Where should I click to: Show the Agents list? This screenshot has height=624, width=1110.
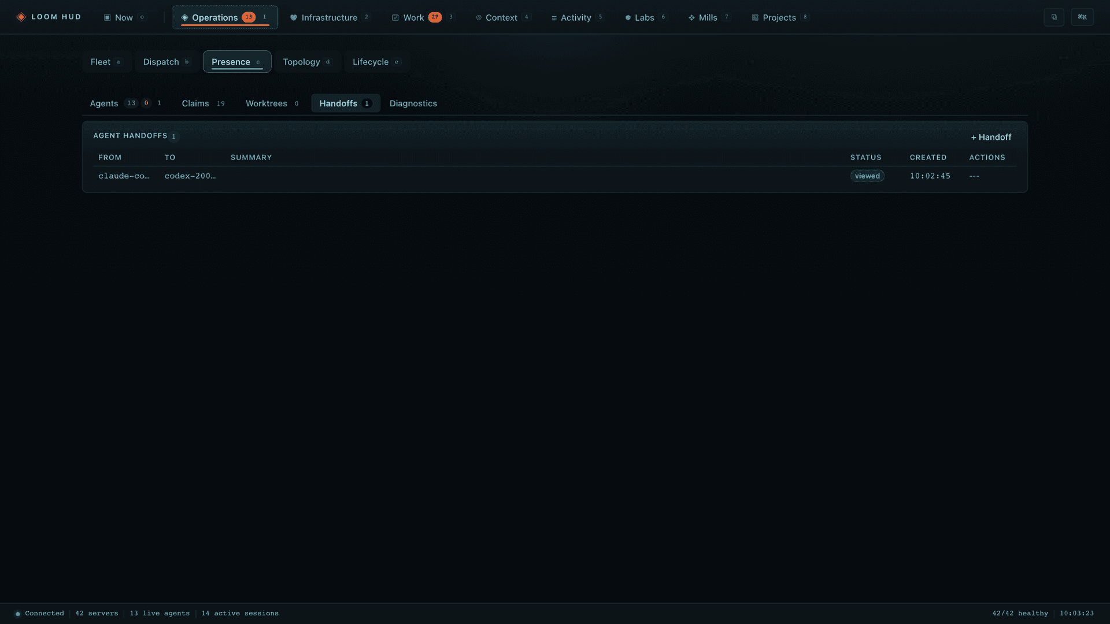[x=126, y=103]
